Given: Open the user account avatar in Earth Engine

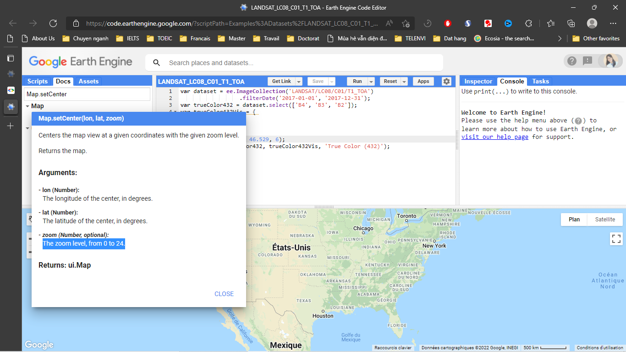Looking at the screenshot, I should pos(610,61).
